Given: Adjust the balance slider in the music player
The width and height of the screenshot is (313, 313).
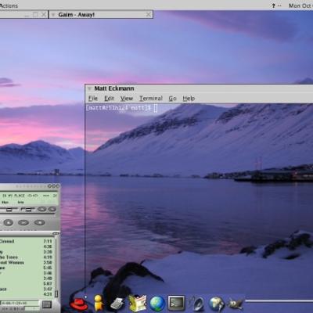Looking at the screenshot, I should [27, 209].
